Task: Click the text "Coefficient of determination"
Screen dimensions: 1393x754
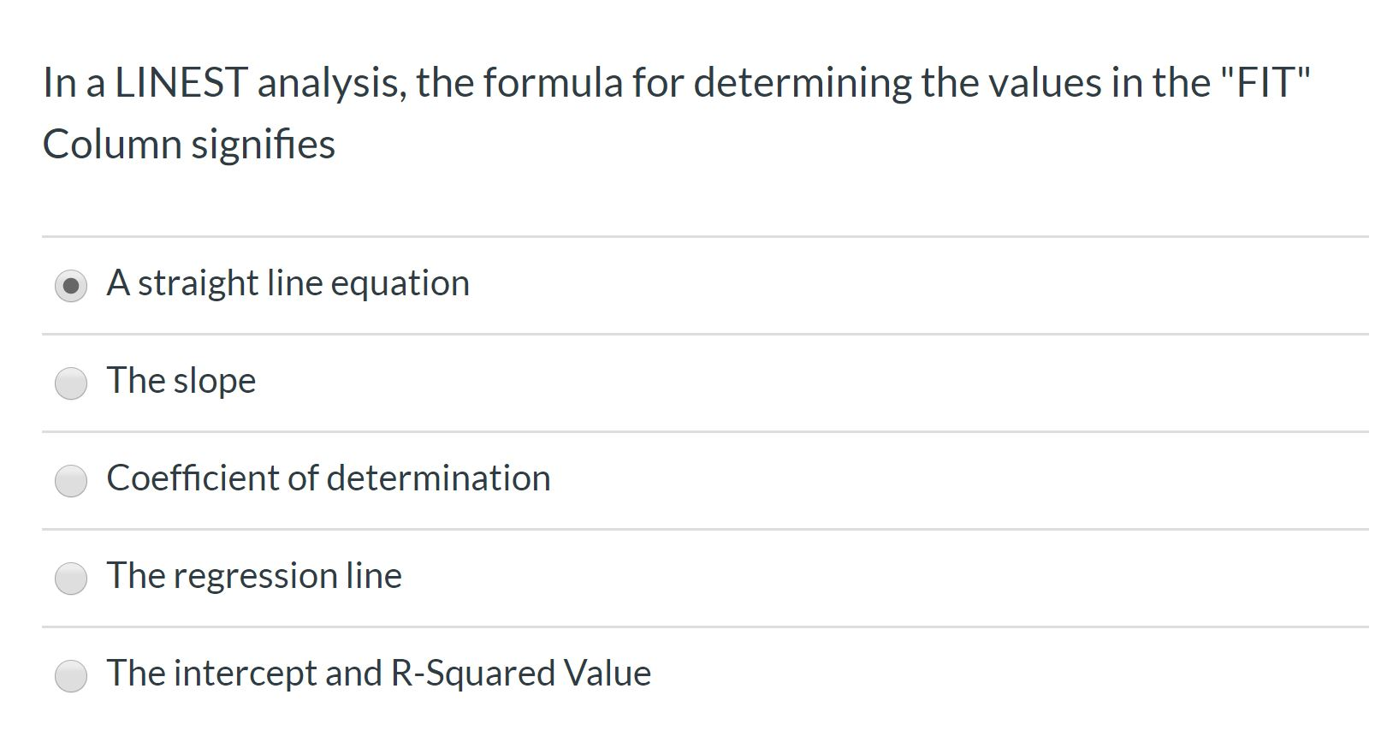Action: pos(328,479)
